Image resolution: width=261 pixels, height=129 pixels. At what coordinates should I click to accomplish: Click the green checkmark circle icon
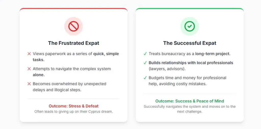[x=189, y=26]
